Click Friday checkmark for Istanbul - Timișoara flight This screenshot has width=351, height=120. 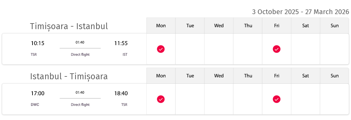click(x=277, y=99)
